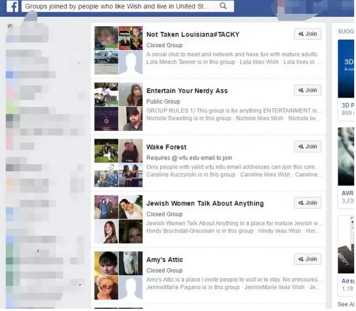Join Jewish Women Talk About Anything group
Image resolution: width=356 pixels, height=311 pixels.
(x=308, y=203)
